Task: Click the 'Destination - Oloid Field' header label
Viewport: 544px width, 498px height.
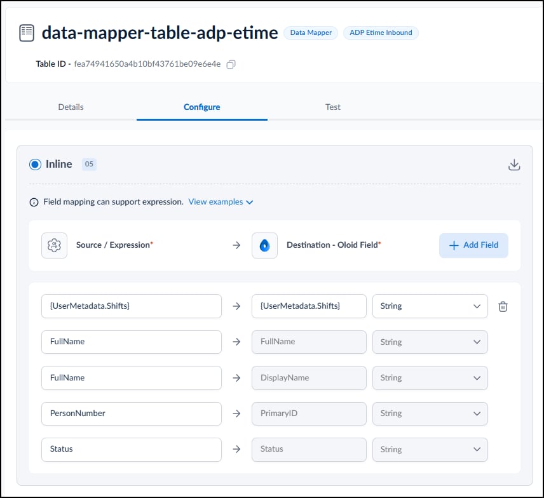Action: coord(334,245)
